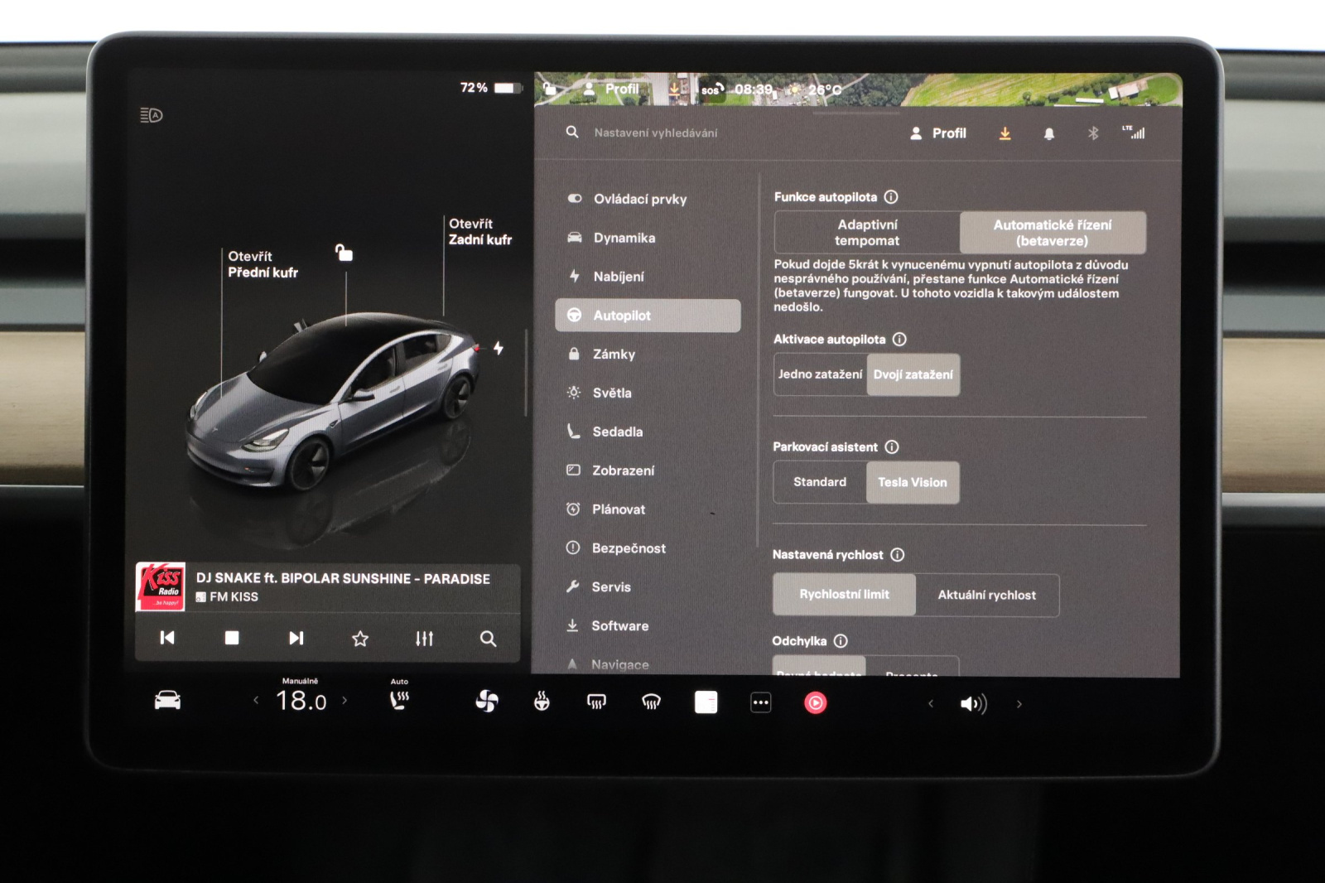Viewport: 1325px width, 883px height.
Task: Focus the Nastavení vyhledávání search field
Action: (655, 133)
